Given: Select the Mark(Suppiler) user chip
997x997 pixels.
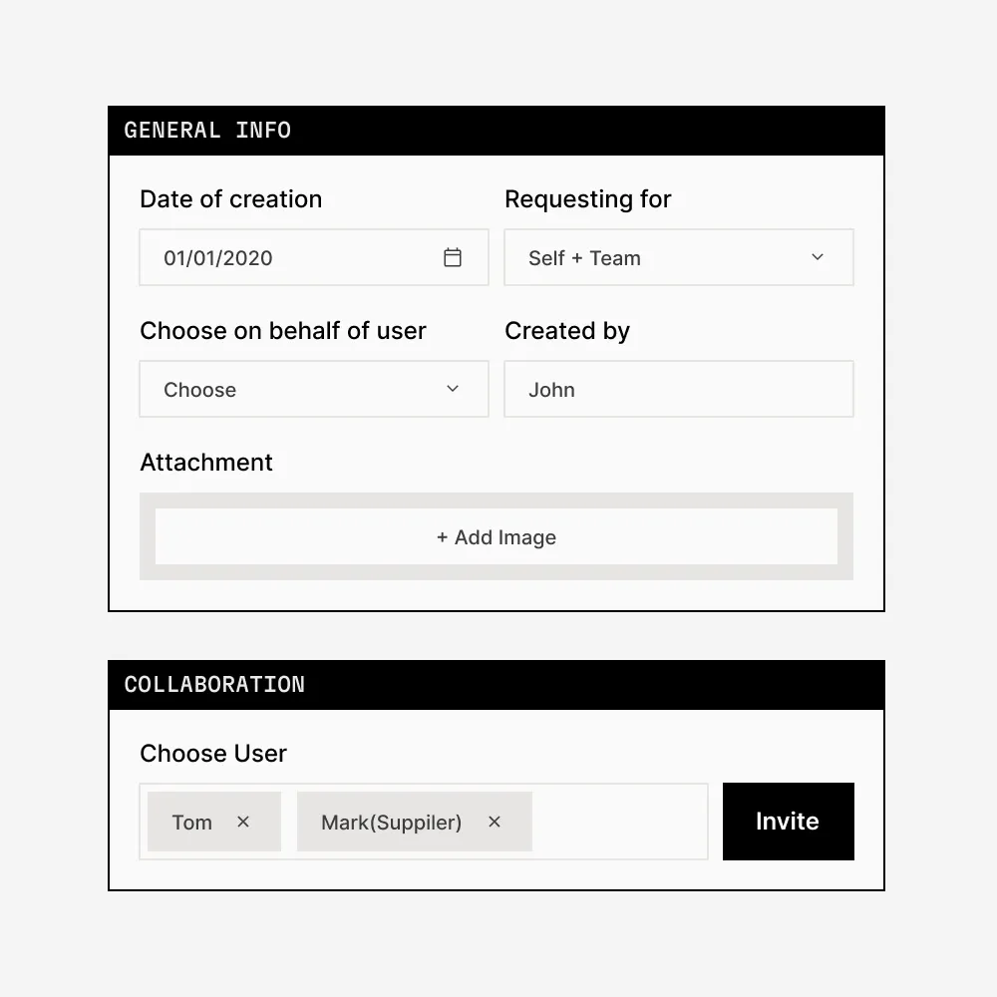Looking at the screenshot, I should coord(391,822).
